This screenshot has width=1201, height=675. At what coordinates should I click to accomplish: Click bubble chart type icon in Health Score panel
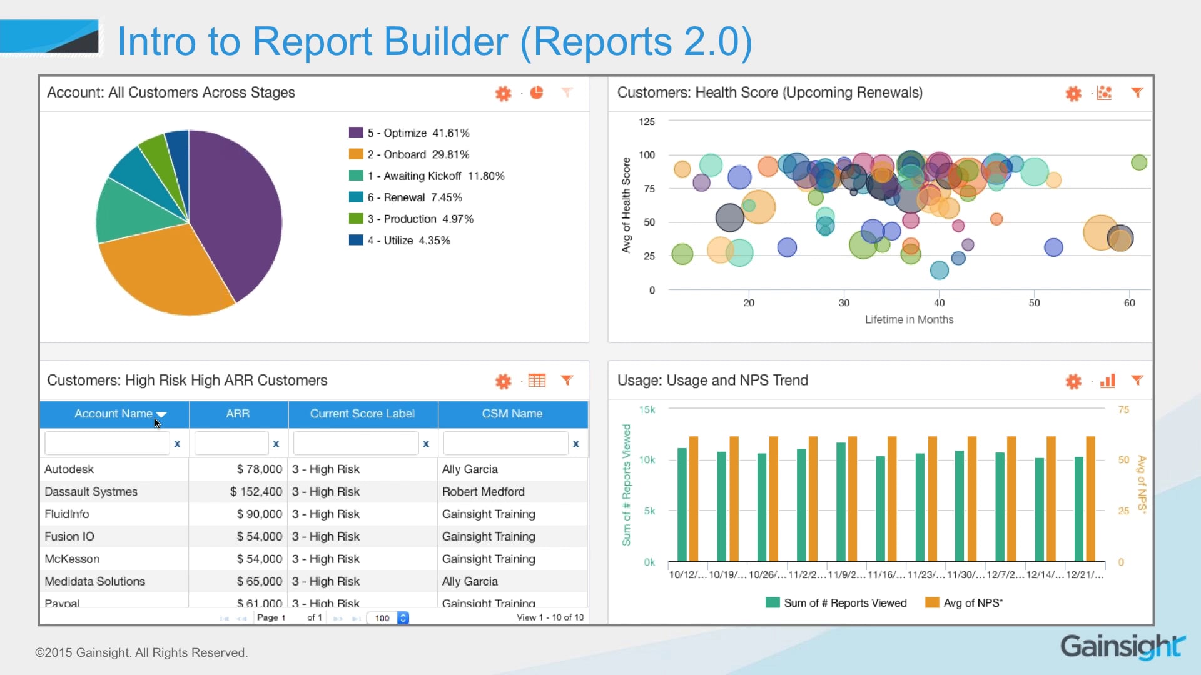pyautogui.click(x=1105, y=92)
